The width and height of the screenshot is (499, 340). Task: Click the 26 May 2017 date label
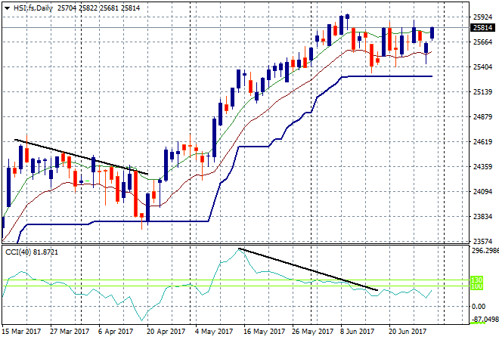(312, 332)
